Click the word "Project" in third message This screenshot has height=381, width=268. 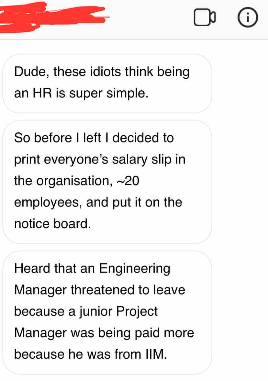coord(137,311)
